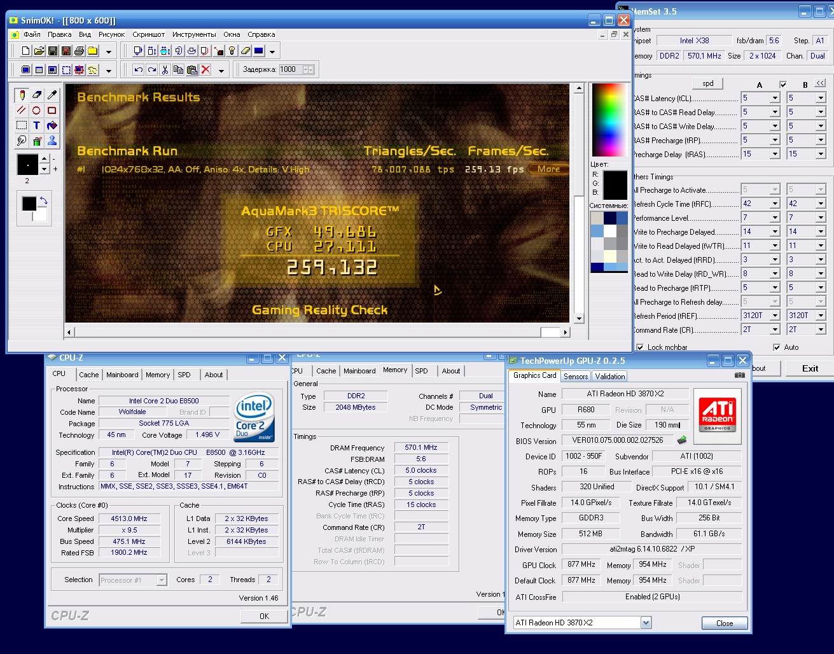The height and width of the screenshot is (654, 834).
Task: Click the Print icon in SnimOK toolbar
Action: click(x=79, y=51)
